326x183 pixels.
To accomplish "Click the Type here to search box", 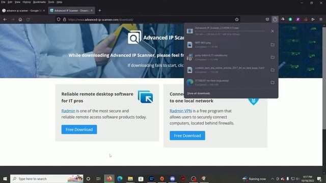I will 47,178.
